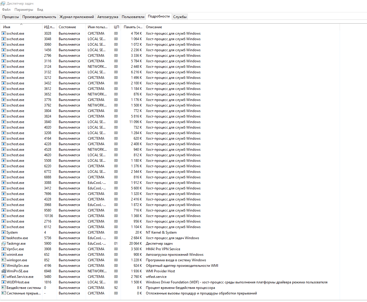Click the 20 064 K memory value
The width and height of the screenshot is (367, 302).
click(136, 244)
